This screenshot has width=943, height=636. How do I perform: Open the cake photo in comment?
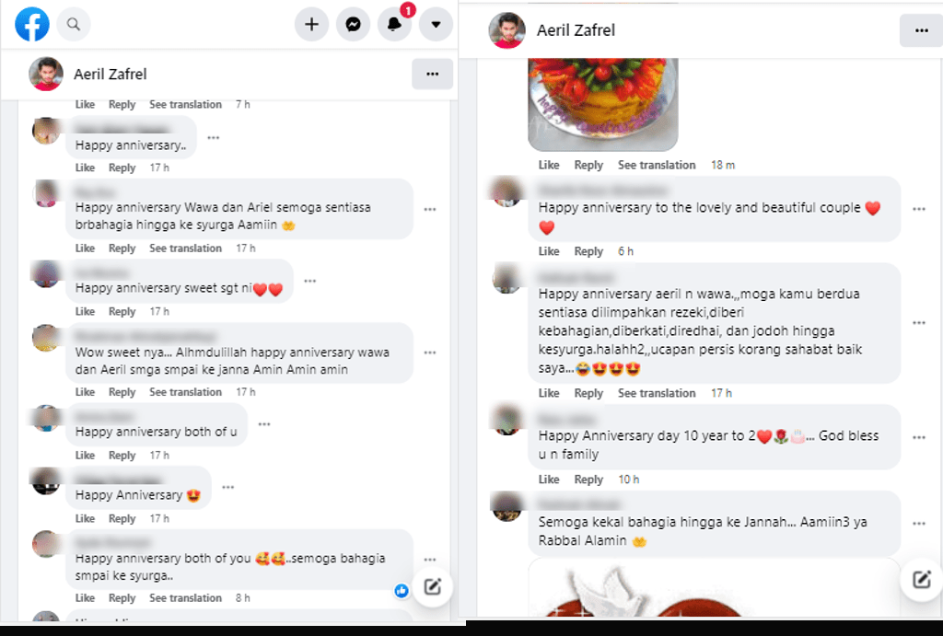click(602, 103)
